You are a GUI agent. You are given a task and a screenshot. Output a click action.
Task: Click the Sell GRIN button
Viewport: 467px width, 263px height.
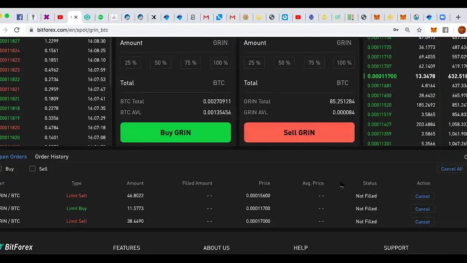pos(299,132)
